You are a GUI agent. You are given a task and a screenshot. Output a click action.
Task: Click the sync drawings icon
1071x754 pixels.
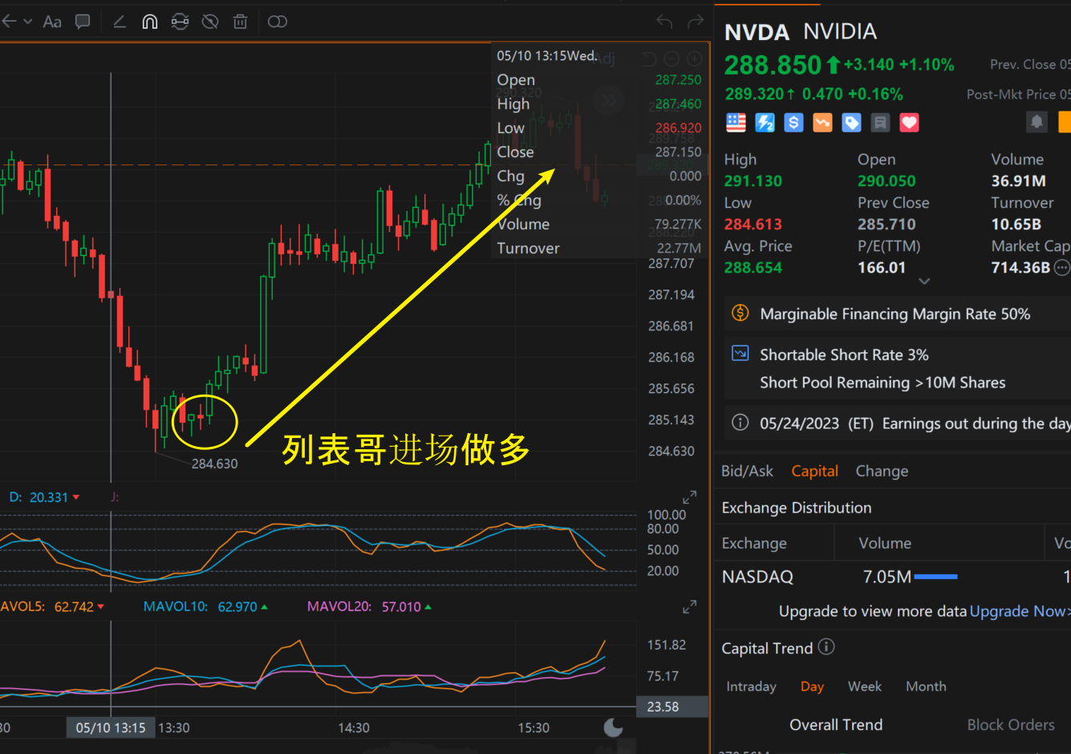coord(180,22)
